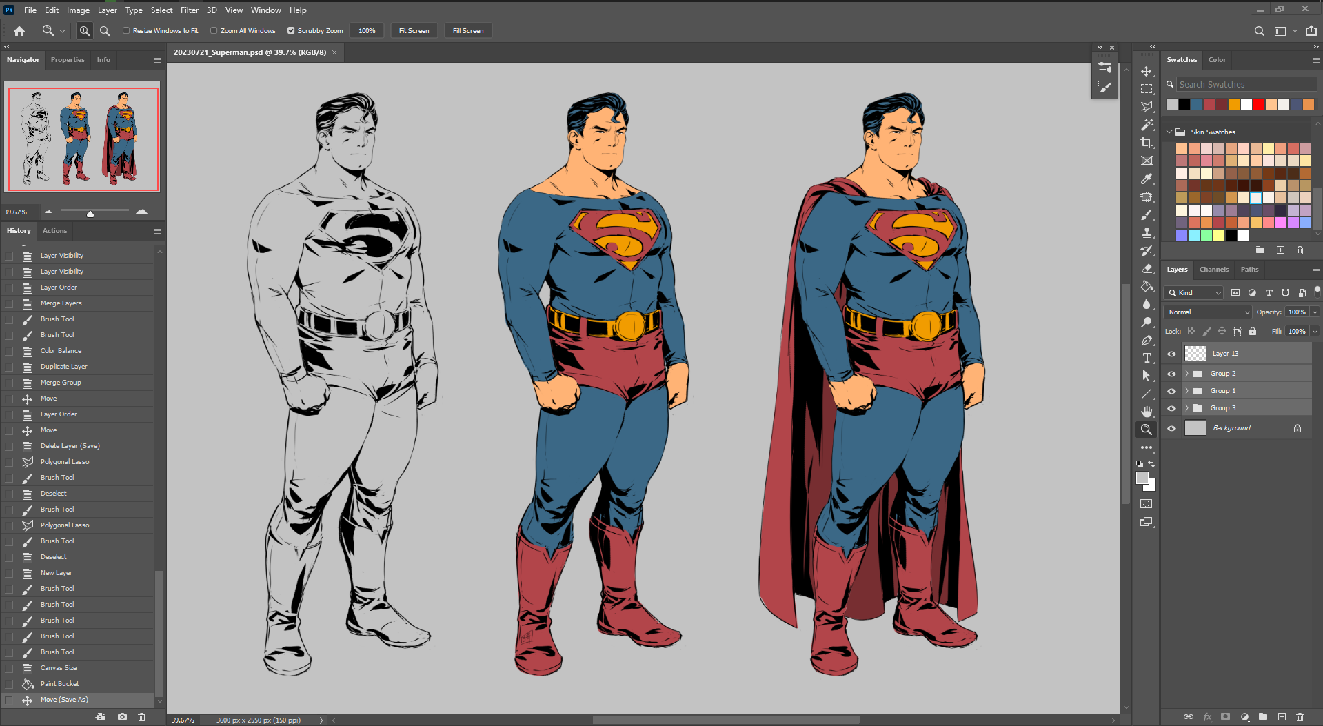Viewport: 1323px width, 726px height.
Task: Pick the Eyedropper tool
Action: (x=1146, y=179)
